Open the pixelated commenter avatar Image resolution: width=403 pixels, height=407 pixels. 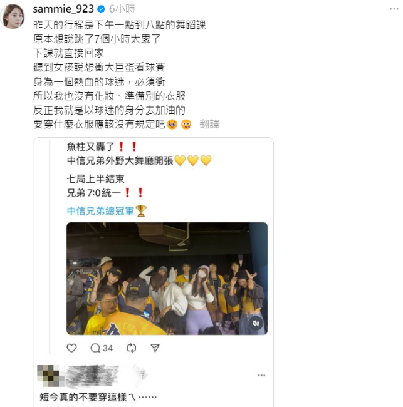coord(51,376)
